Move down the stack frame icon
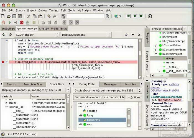This screenshot has height=138, width=194. tap(77, 22)
